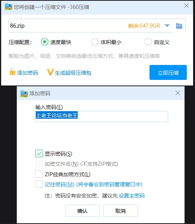Image resolution: width=195 pixels, height=224 pixels.
Task: Open 设置主密码 link
Action: pos(132,196)
